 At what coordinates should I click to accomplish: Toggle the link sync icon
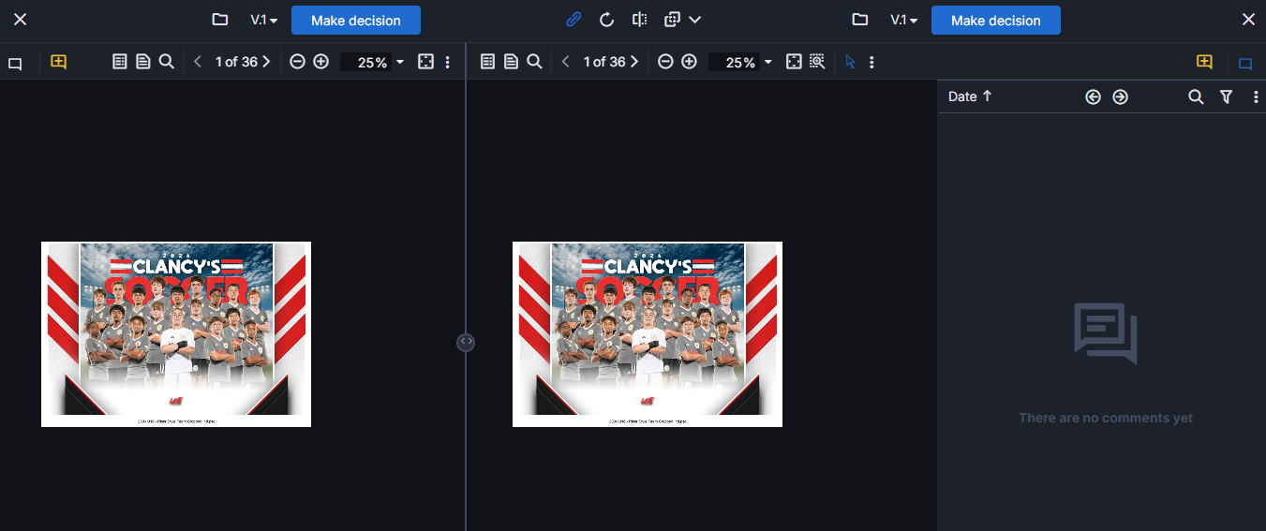[x=574, y=20]
